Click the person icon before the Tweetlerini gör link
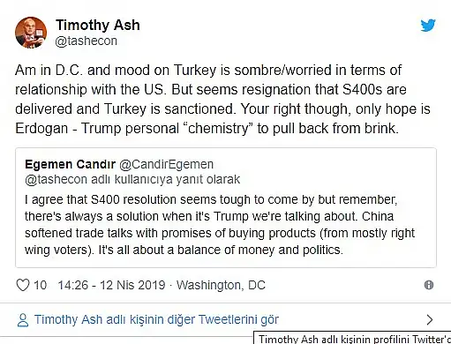Screen dimensions: 451x344 [x=23, y=320]
